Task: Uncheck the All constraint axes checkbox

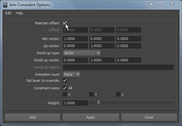Action: pyautogui.click(x=65, y=88)
